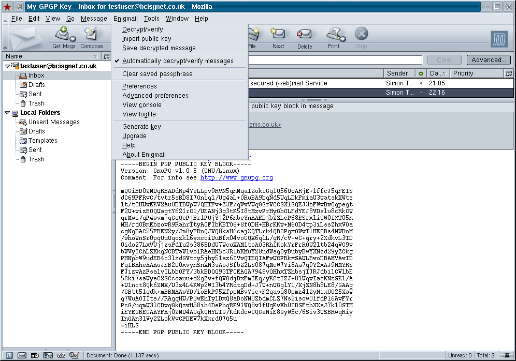The image size is (516, 361).
Task: Open Enigmail Preferences
Action: pyautogui.click(x=139, y=86)
